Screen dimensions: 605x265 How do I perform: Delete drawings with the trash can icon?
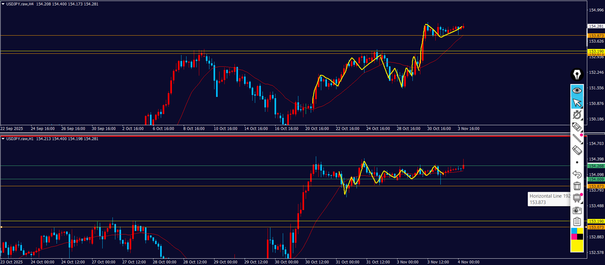point(577,186)
